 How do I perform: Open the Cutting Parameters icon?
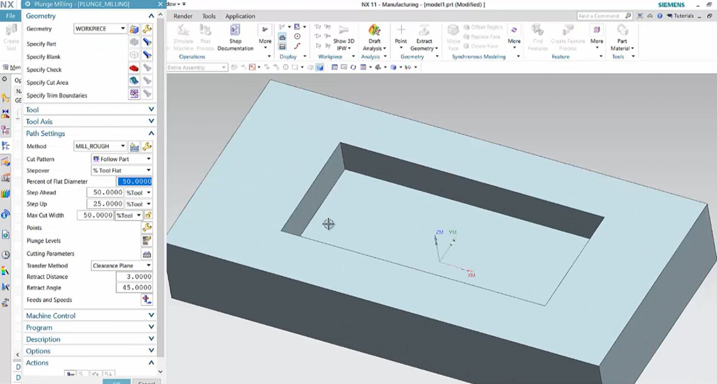pos(147,253)
